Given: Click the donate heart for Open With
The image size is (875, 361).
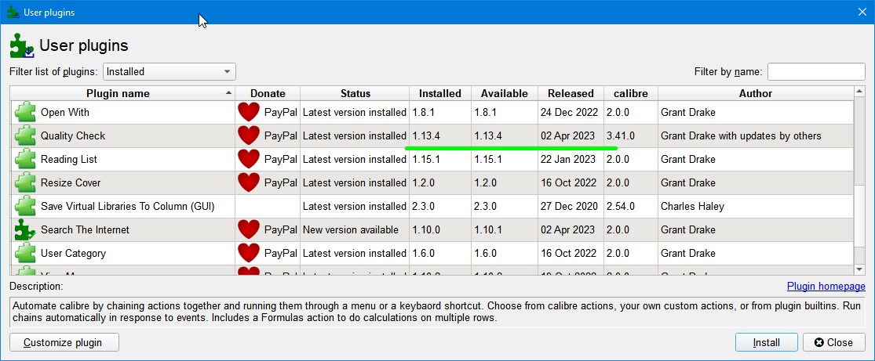Looking at the screenshot, I should tap(249, 113).
